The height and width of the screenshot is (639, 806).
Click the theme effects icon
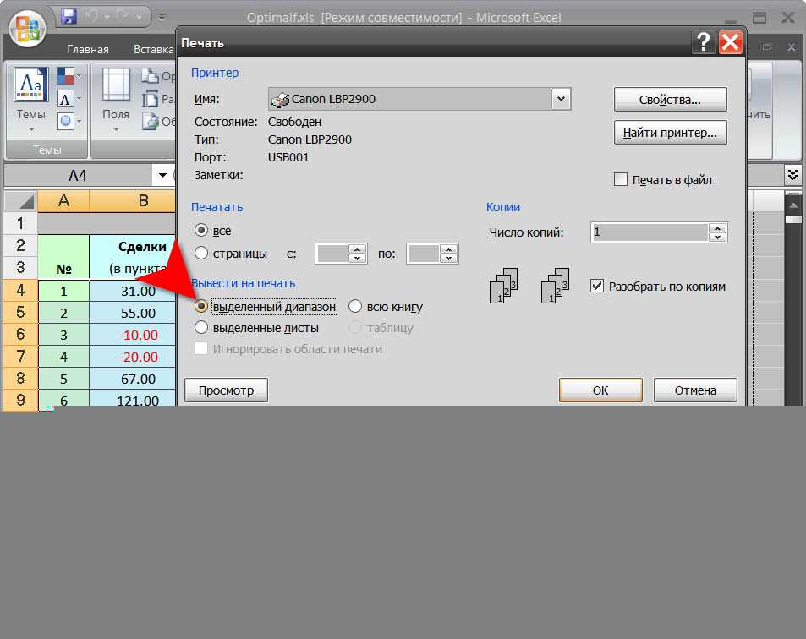pos(66,121)
